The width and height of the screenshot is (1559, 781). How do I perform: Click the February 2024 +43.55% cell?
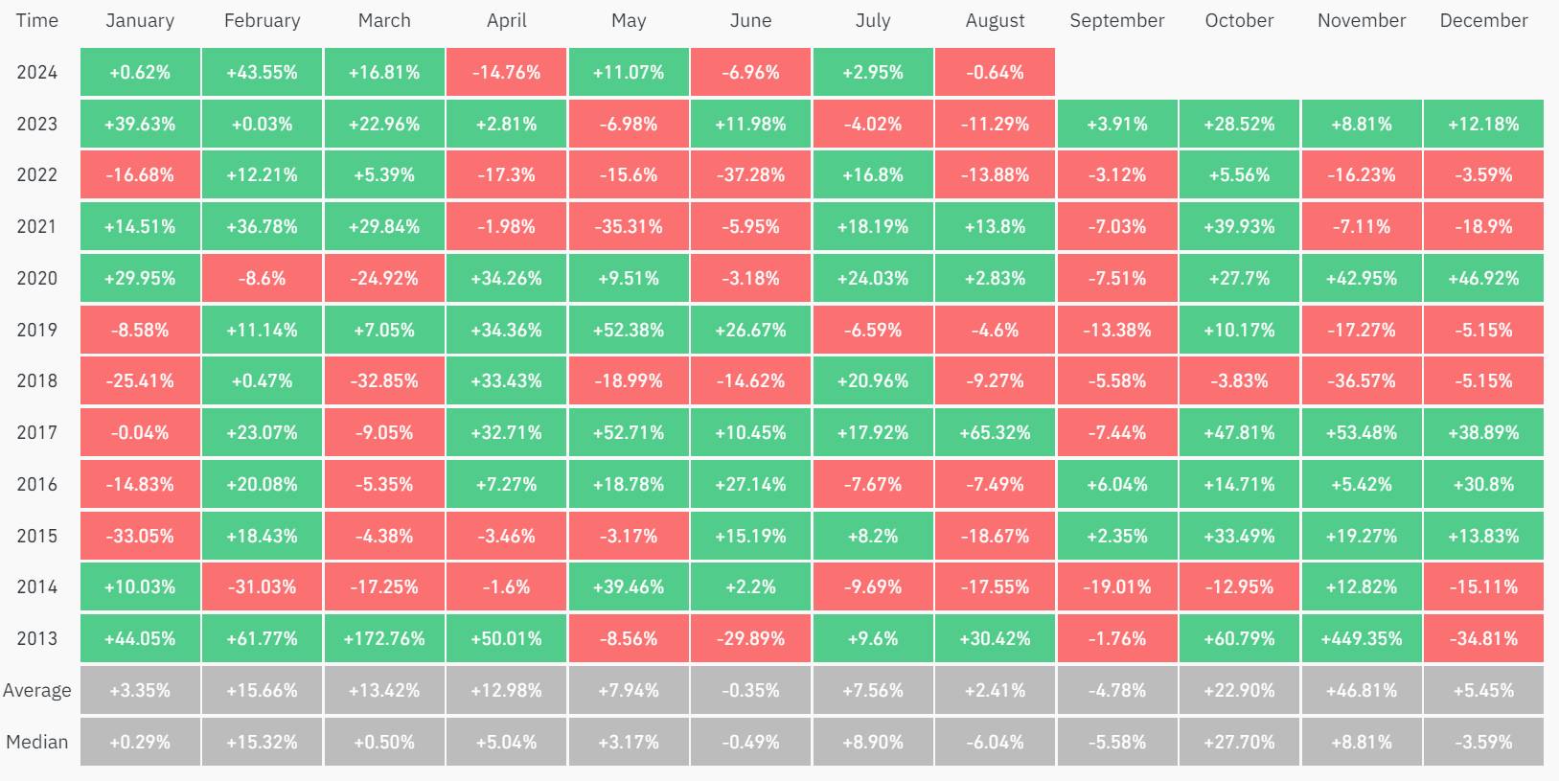click(x=262, y=72)
